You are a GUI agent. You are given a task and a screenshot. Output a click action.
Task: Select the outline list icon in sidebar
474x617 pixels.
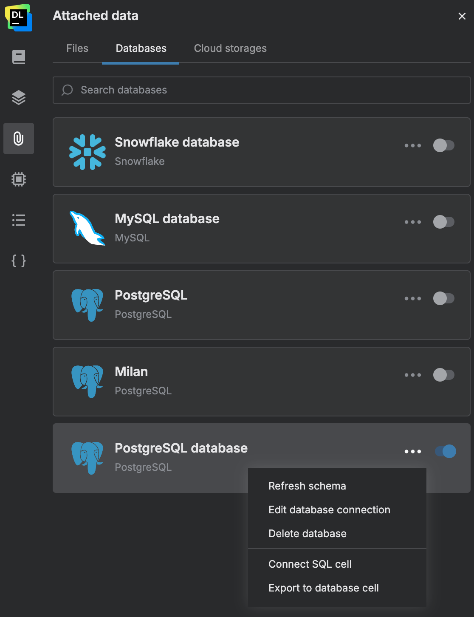(19, 220)
